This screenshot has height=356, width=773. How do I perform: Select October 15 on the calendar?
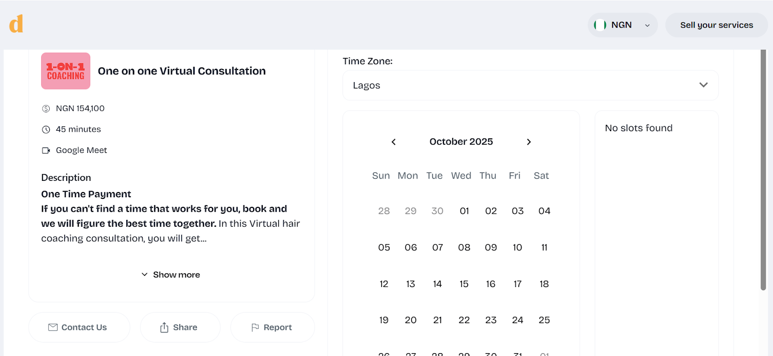(x=463, y=284)
